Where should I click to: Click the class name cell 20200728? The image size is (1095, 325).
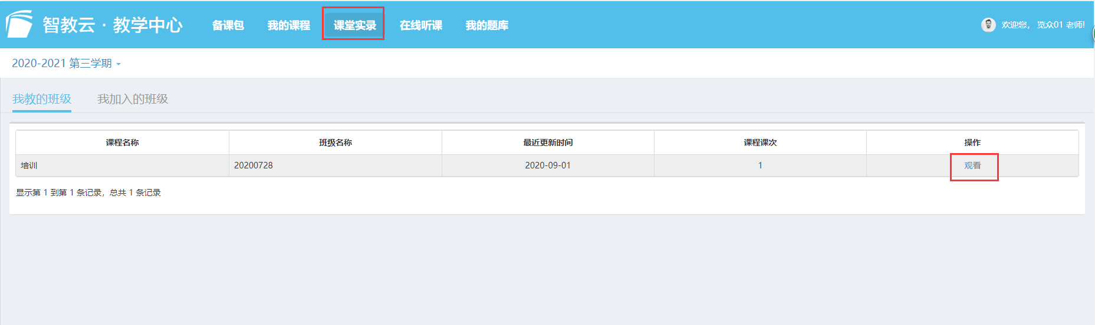point(254,165)
